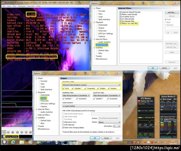Toggle the DivX Decoder Filter checkbox
The image size is (181, 151).
click(x=120, y=21)
